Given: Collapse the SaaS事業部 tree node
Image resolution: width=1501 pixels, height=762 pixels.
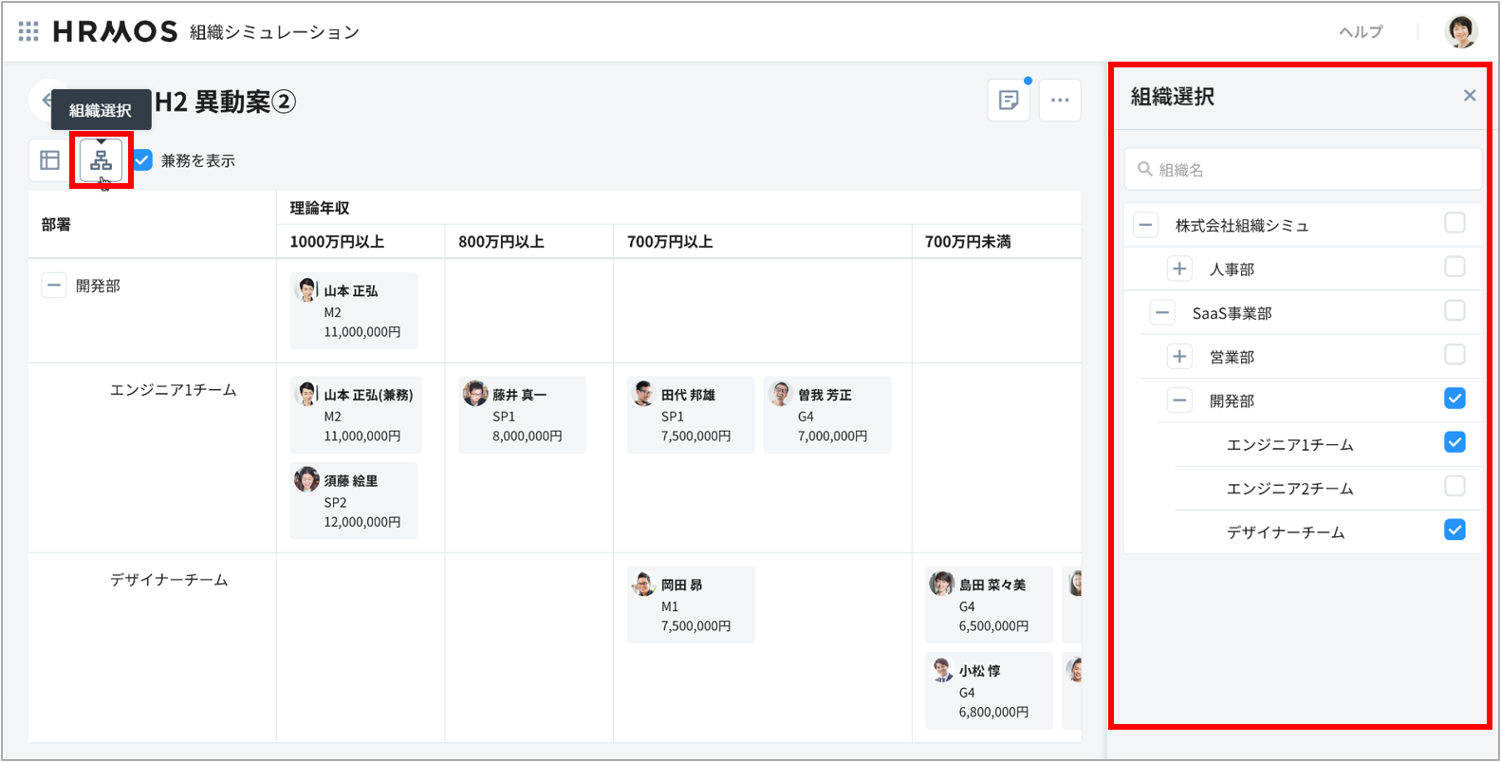Looking at the screenshot, I should [1162, 313].
